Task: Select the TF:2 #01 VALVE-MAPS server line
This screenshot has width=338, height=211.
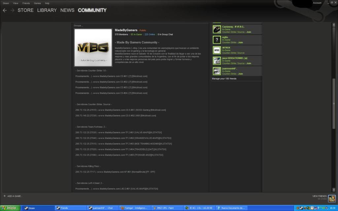Action: pyautogui.click(x=118, y=133)
